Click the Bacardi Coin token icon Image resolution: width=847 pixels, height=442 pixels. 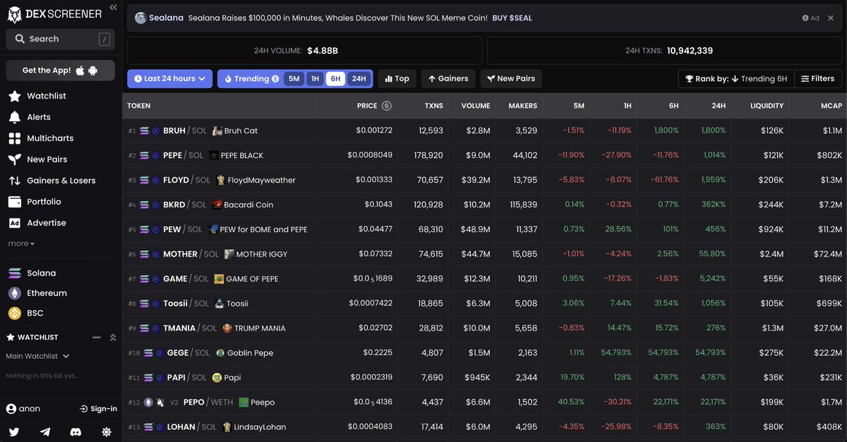point(217,204)
